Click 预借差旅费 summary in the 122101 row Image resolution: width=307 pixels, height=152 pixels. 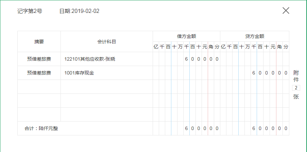(x=39, y=59)
